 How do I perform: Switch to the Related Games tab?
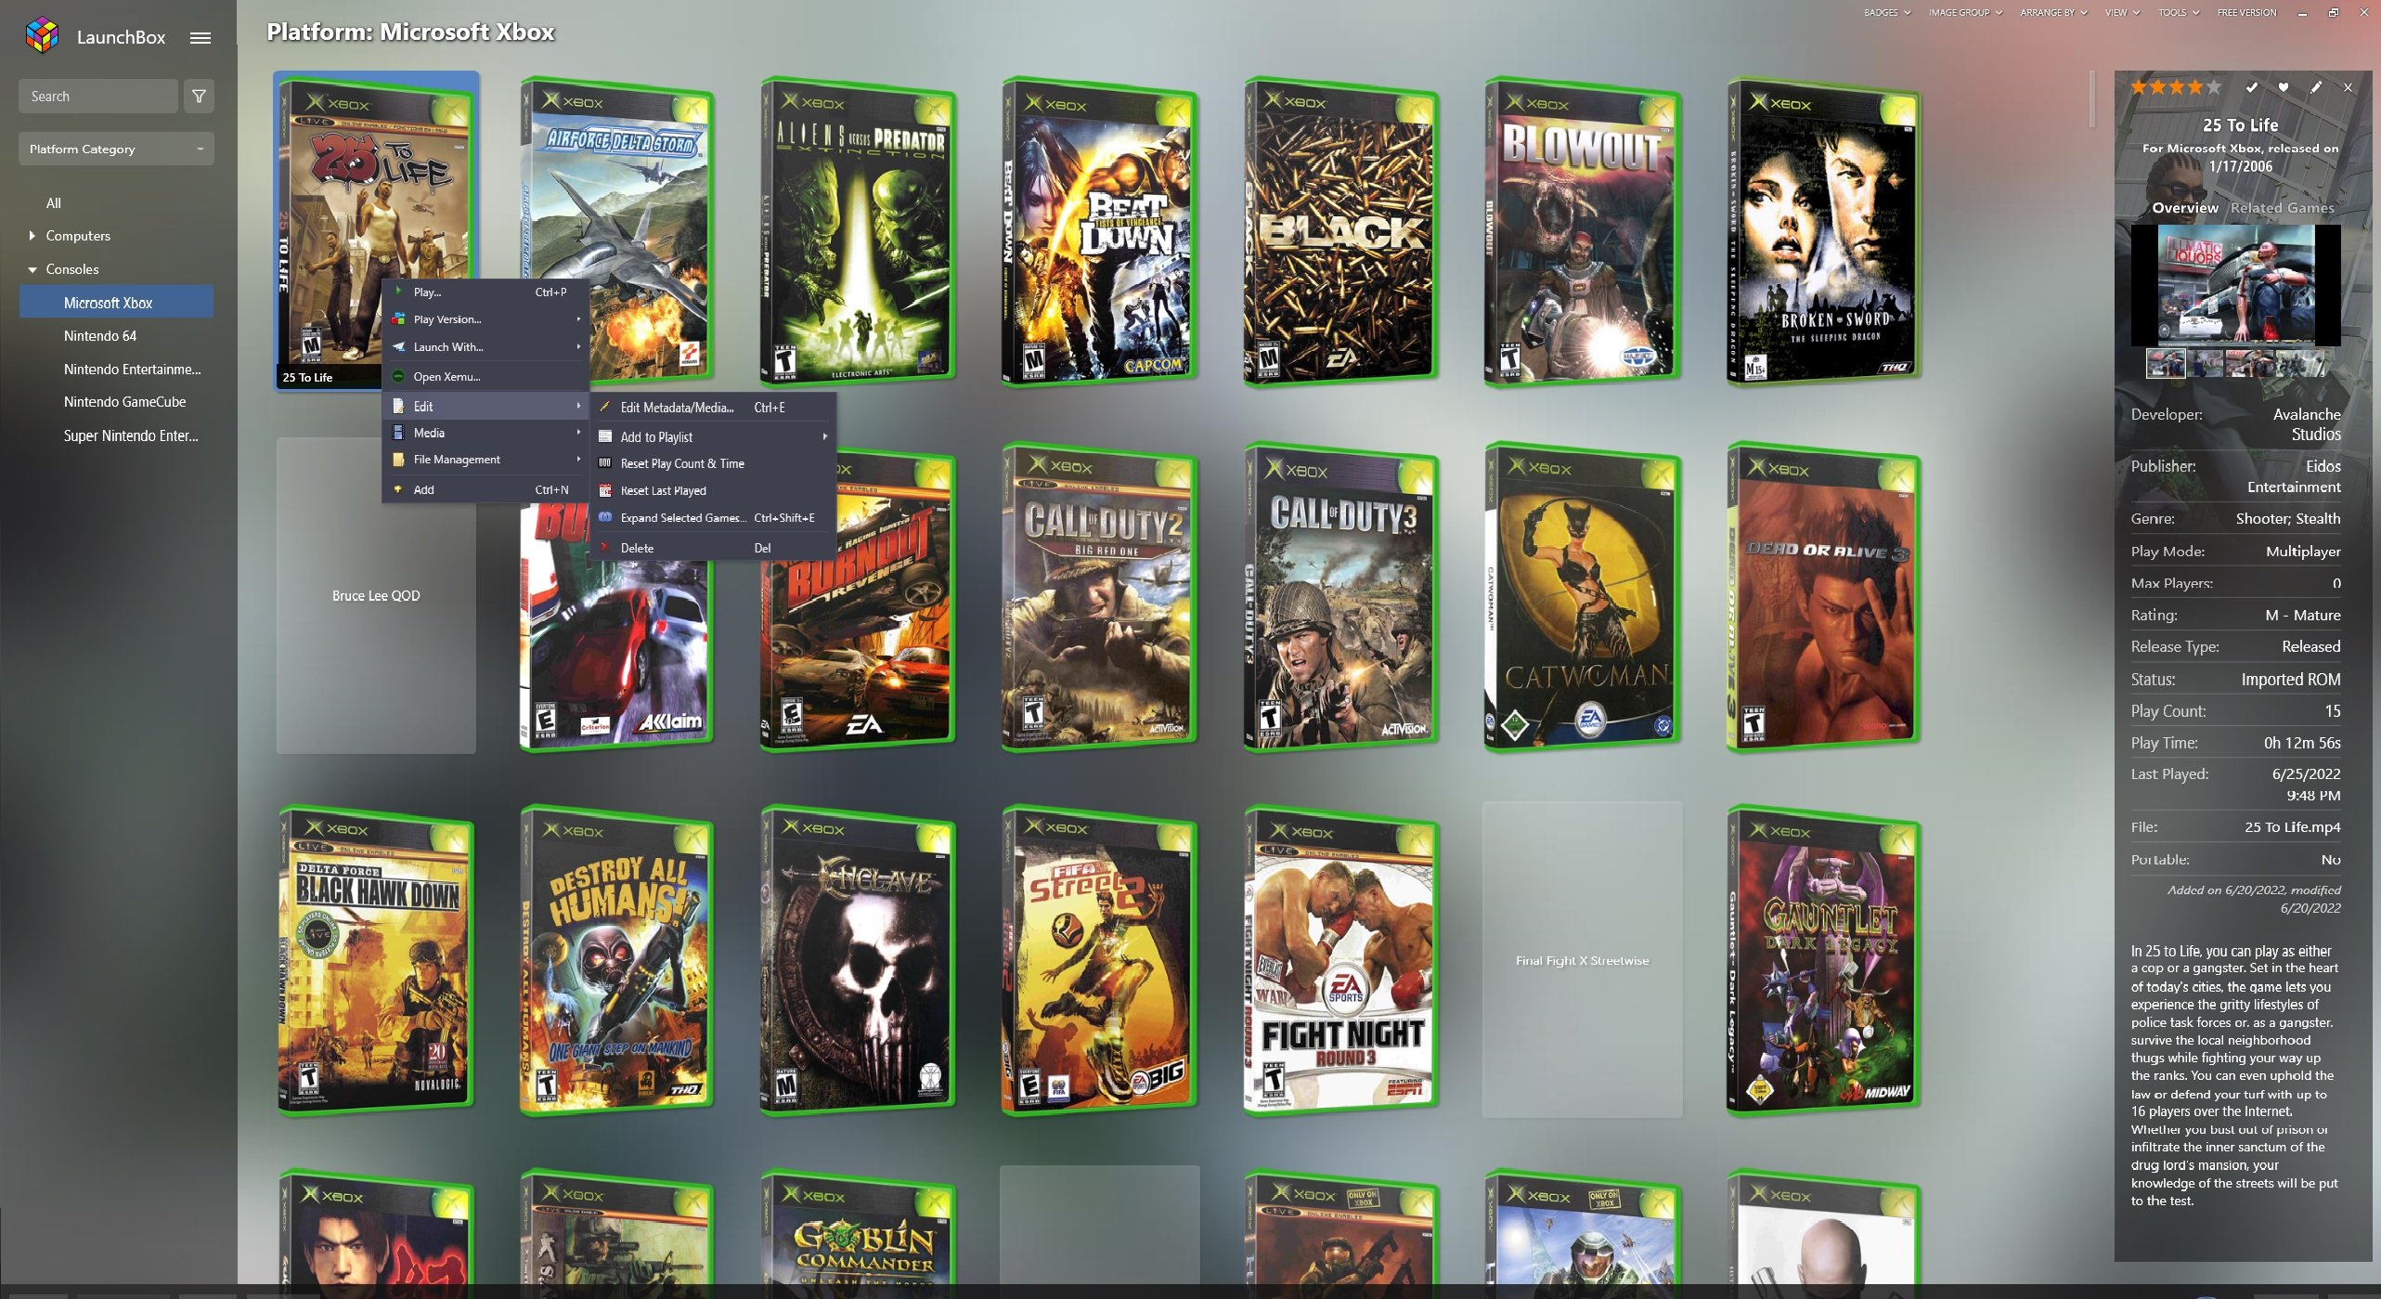[2282, 208]
